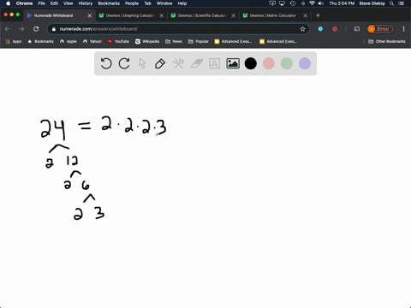Choose the black ink color
Viewport: 411px width, 308px height.
[x=251, y=63]
